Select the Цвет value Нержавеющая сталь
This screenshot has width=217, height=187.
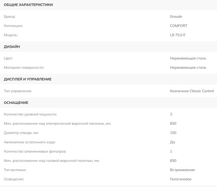point(188,58)
